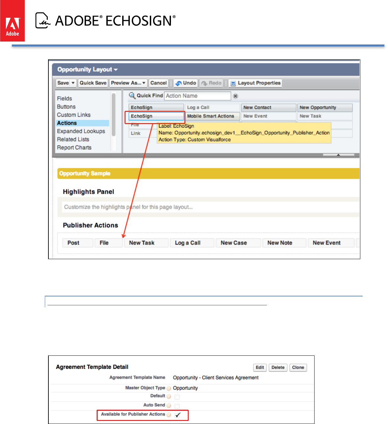Click the Master Object Type value Opportunity
The width and height of the screenshot is (388, 424).
click(x=185, y=388)
